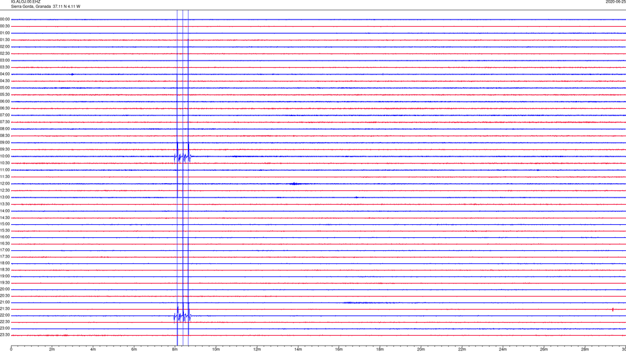Image resolution: width=626 pixels, height=352 pixels.
Task: Select the 10:30 trace time label
Action: (x=5, y=163)
